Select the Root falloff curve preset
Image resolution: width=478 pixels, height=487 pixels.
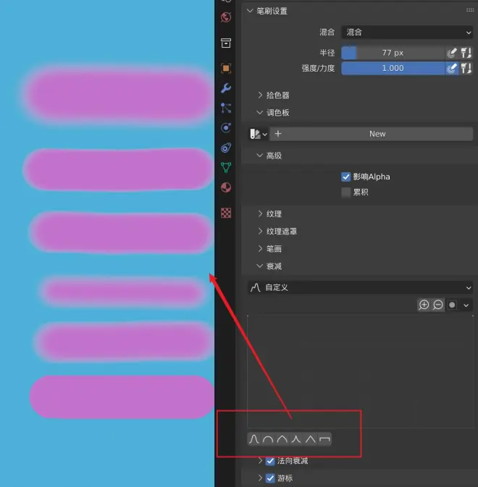282,439
